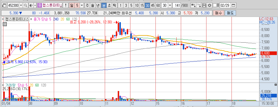Add a candlestick chart via the plus icon
278x107 pixels.
[194, 6]
